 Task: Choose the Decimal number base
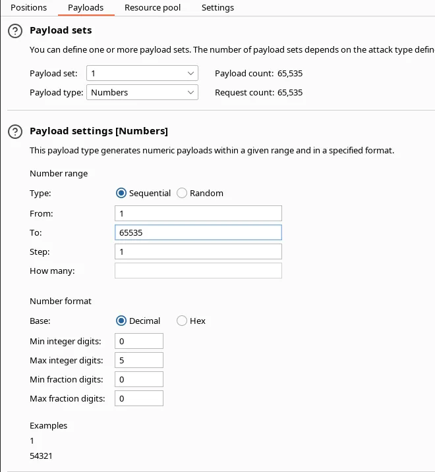pos(121,321)
